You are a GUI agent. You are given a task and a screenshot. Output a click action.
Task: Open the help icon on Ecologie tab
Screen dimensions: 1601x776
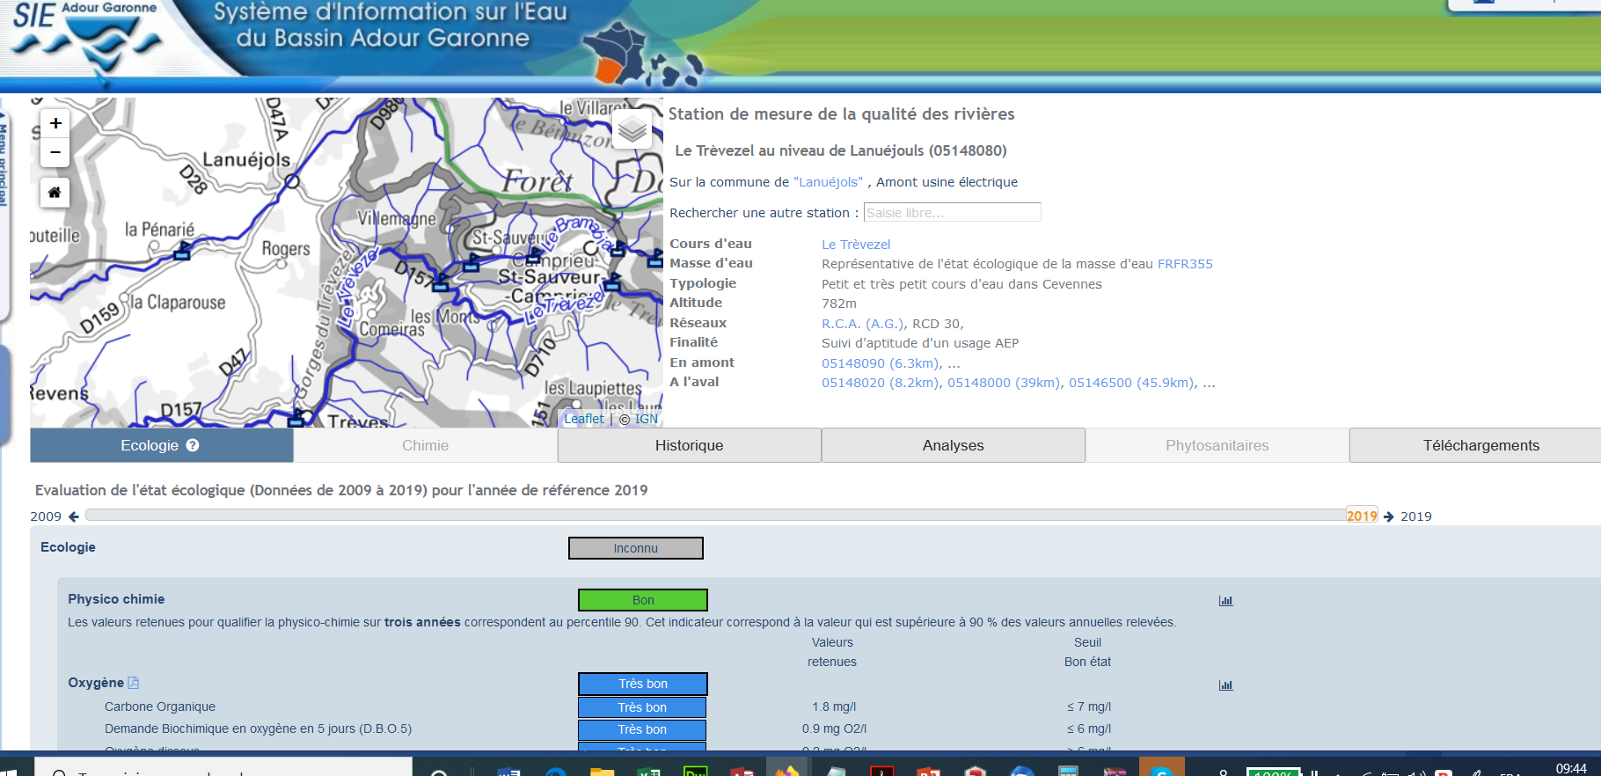[x=193, y=445]
